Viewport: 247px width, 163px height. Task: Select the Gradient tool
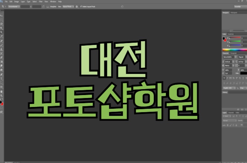tap(1, 62)
